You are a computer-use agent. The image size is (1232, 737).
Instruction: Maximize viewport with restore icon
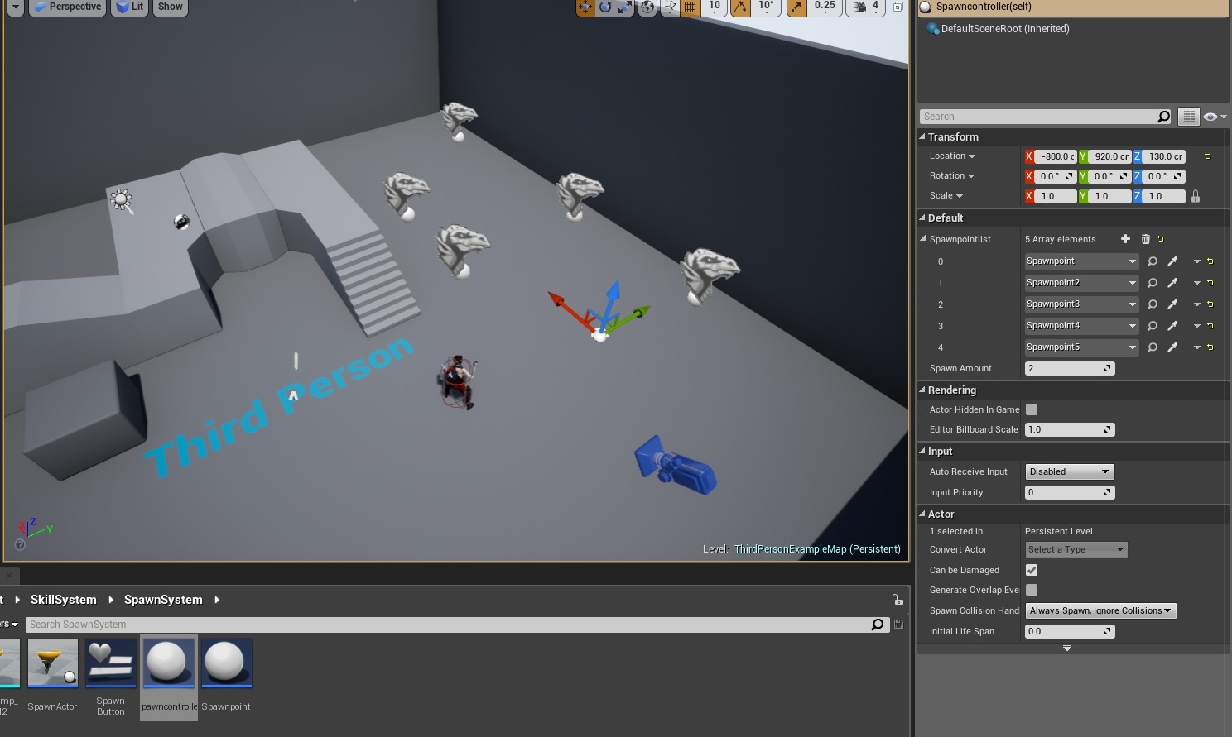898,7
